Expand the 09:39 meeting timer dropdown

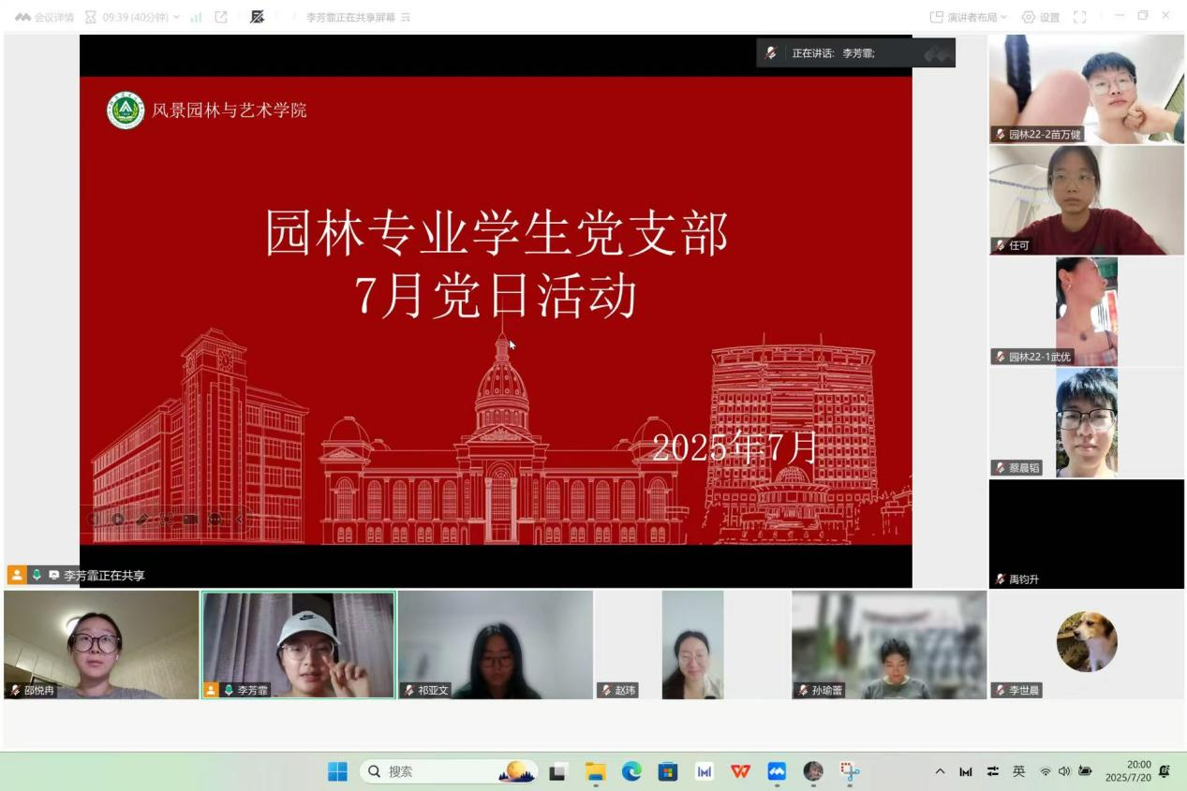[175, 17]
